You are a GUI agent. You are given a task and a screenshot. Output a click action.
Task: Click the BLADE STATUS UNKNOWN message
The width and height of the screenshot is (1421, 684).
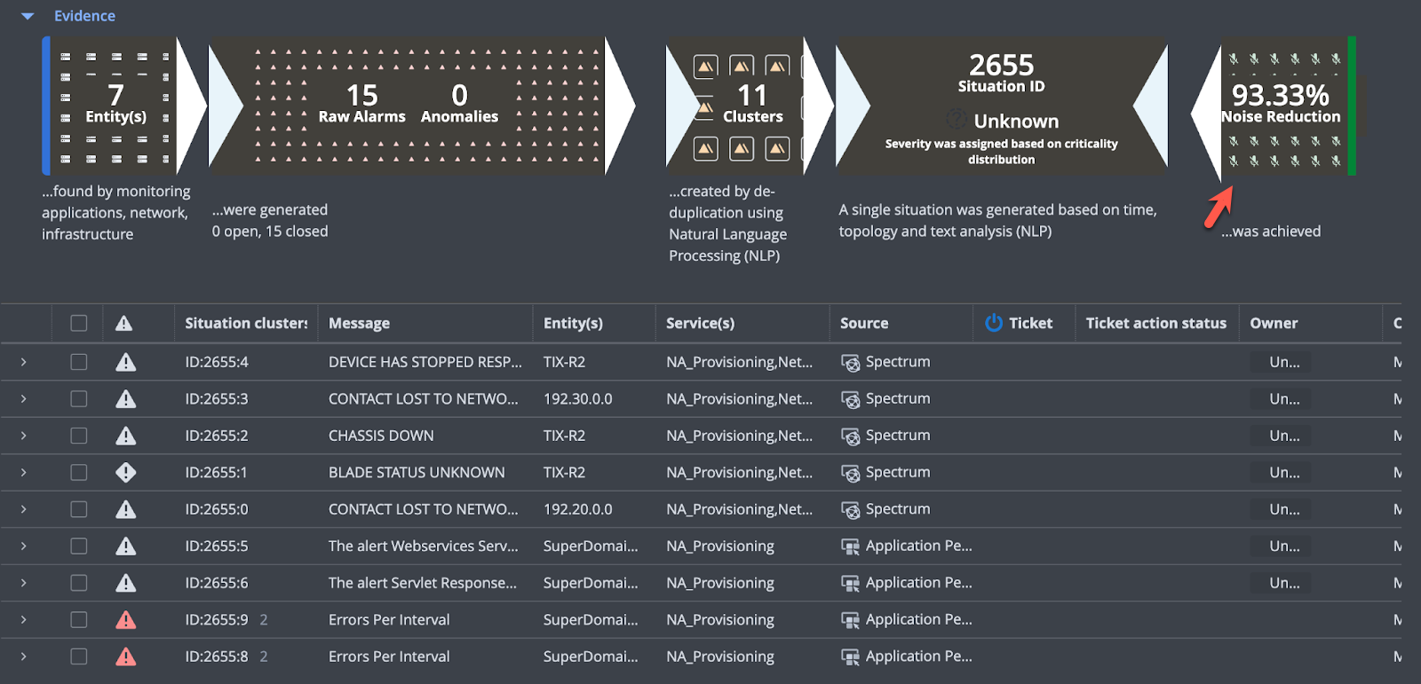pyautogui.click(x=417, y=473)
